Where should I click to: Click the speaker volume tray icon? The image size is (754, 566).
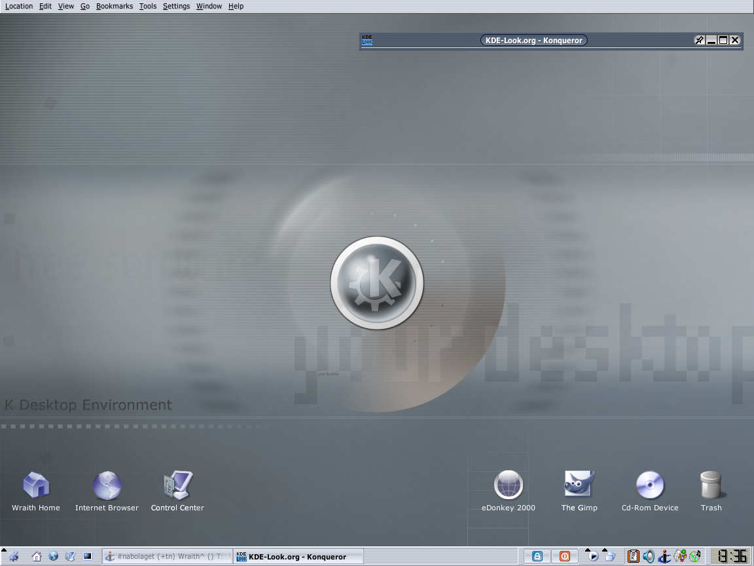649,556
